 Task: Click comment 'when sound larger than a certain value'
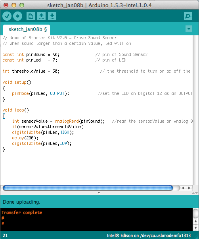click(x=67, y=43)
